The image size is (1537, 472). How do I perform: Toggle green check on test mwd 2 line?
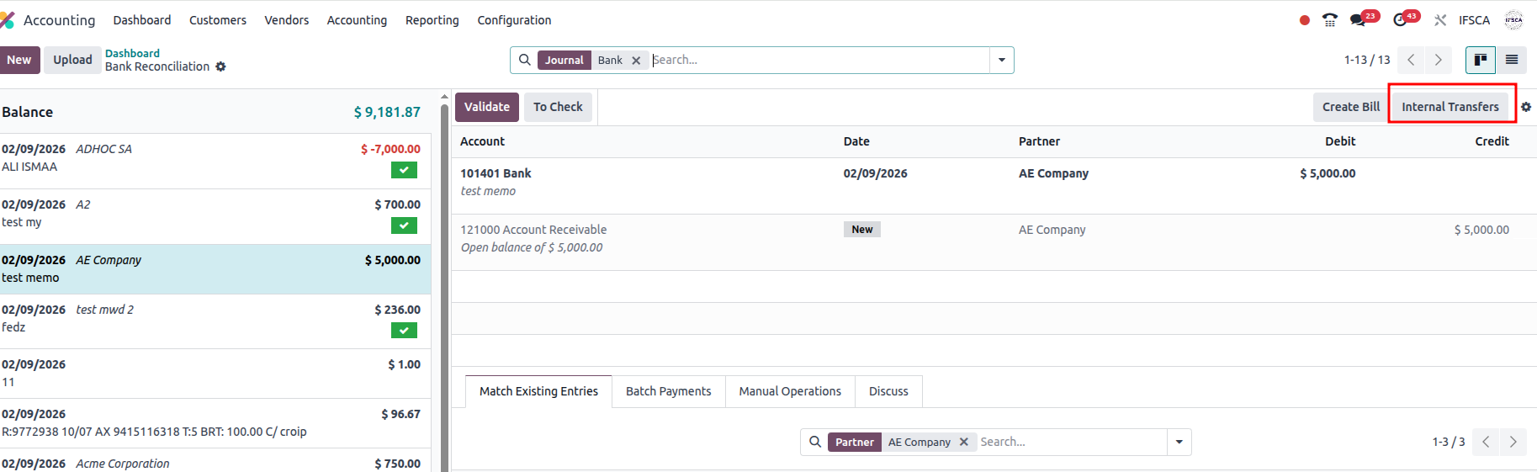tap(404, 331)
